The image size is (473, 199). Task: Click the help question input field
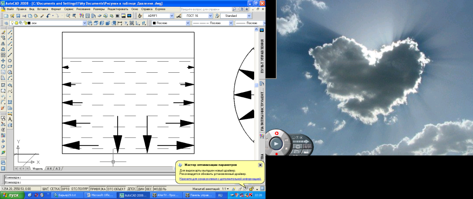(x=206, y=9)
